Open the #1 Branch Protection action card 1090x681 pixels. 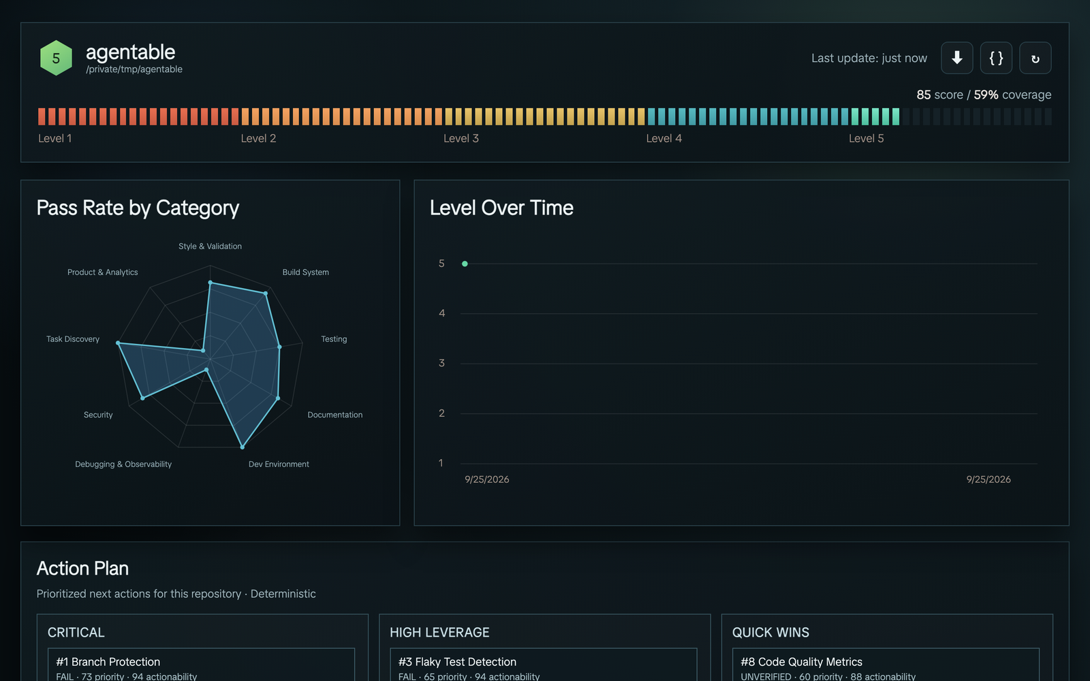(201, 665)
